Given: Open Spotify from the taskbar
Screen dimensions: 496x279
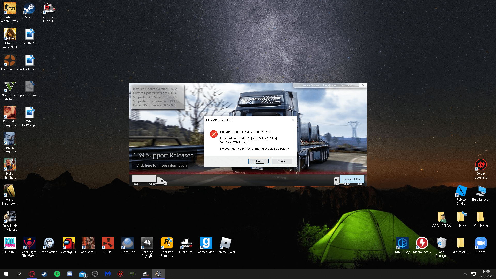Looking at the screenshot, I should click(57, 274).
